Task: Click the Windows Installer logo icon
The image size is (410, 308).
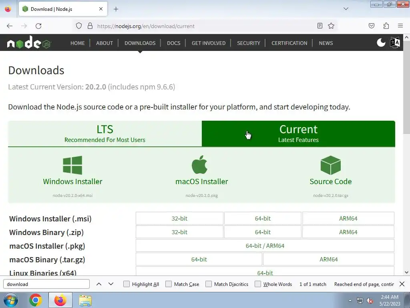Action: point(72,165)
